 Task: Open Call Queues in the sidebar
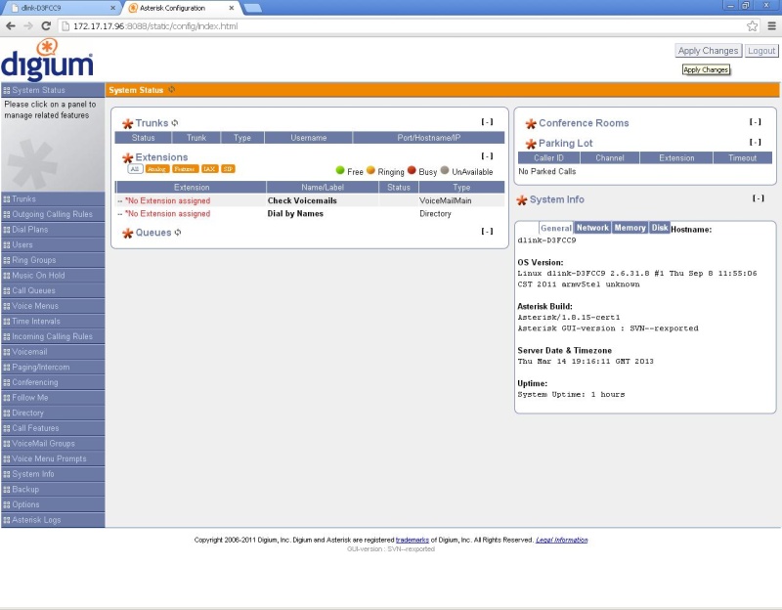[x=53, y=290]
